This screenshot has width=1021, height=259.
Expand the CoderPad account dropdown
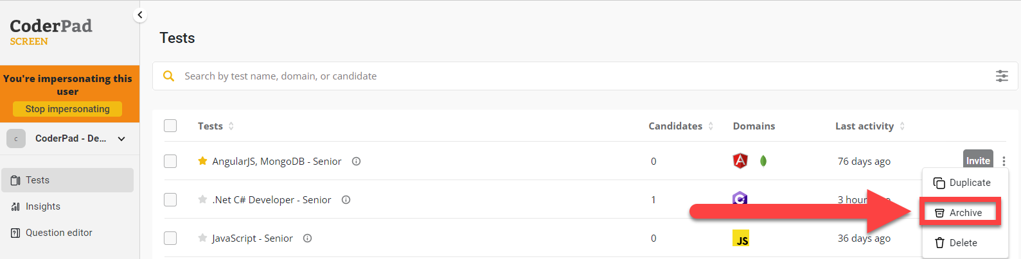(x=121, y=138)
